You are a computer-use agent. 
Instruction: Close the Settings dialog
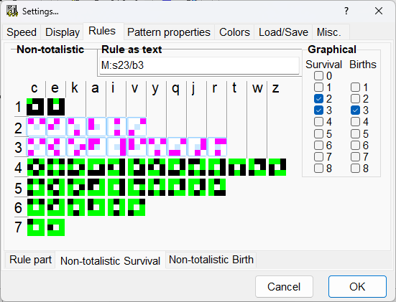point(379,11)
